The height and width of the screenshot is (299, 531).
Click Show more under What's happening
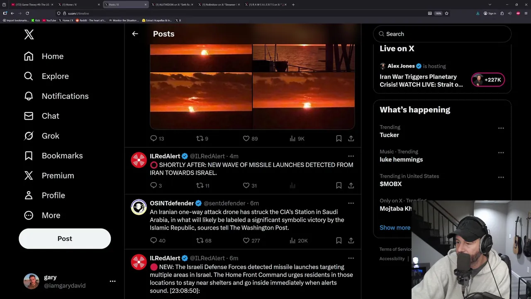[x=395, y=228]
